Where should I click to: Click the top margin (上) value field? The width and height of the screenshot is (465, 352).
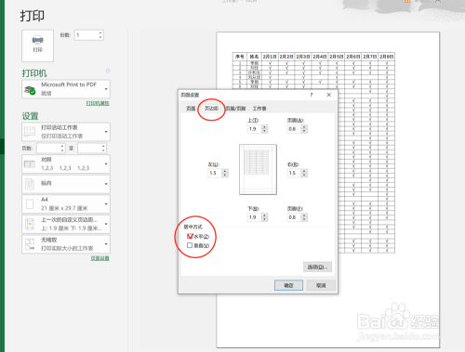[x=255, y=129]
